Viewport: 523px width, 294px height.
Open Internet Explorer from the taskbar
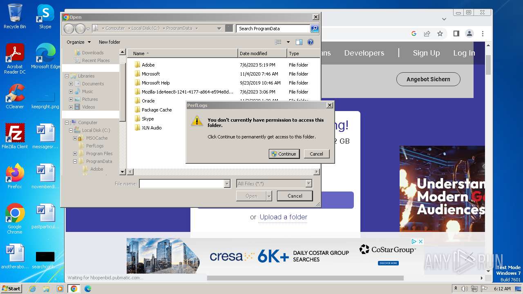[33, 289]
